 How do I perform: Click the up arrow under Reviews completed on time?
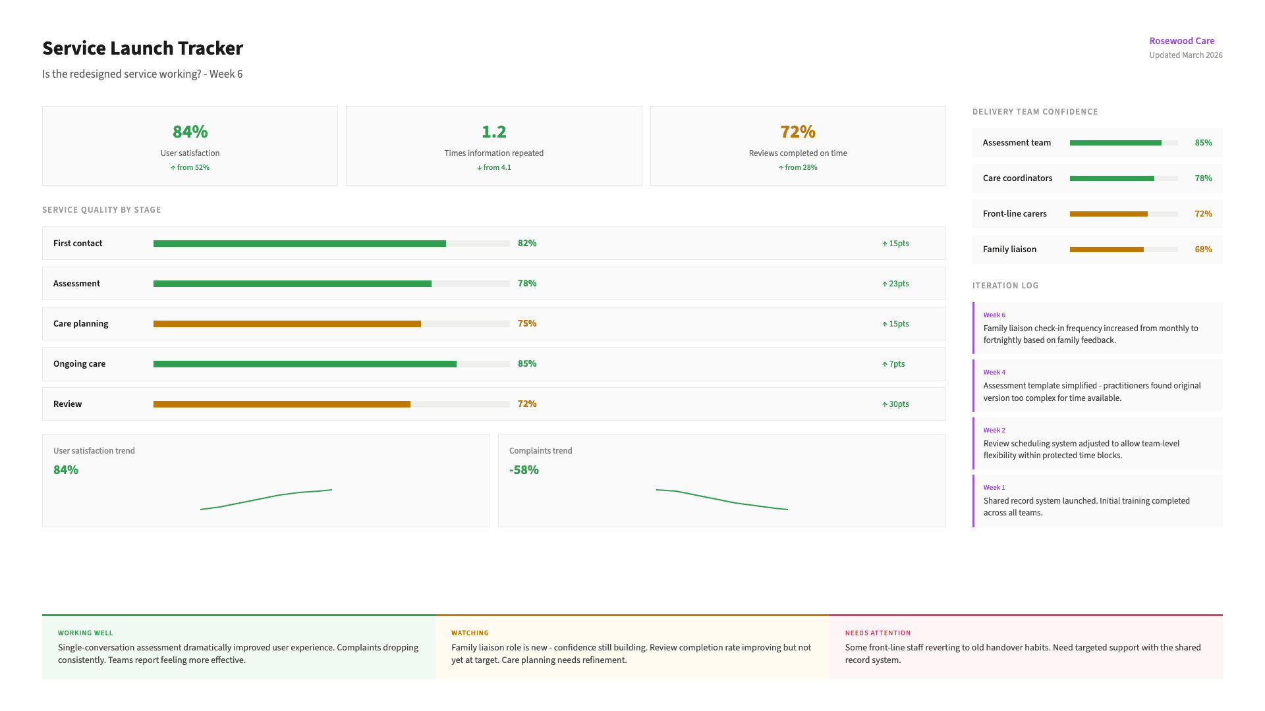(780, 167)
